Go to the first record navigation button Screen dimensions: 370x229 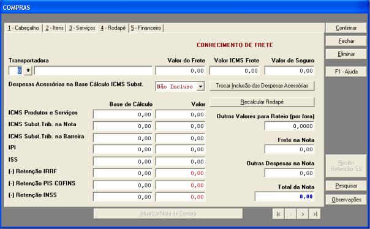point(279,214)
